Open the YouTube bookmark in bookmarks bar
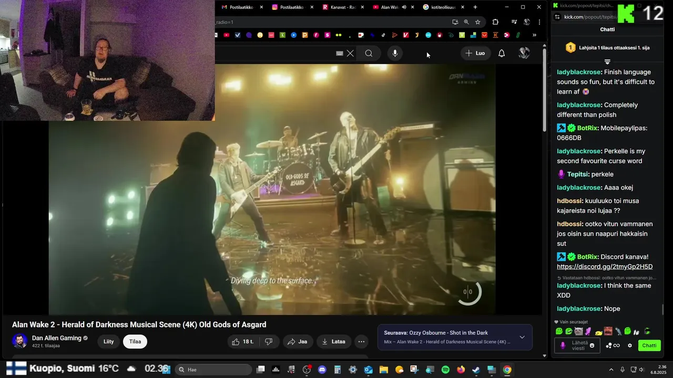 (226, 35)
